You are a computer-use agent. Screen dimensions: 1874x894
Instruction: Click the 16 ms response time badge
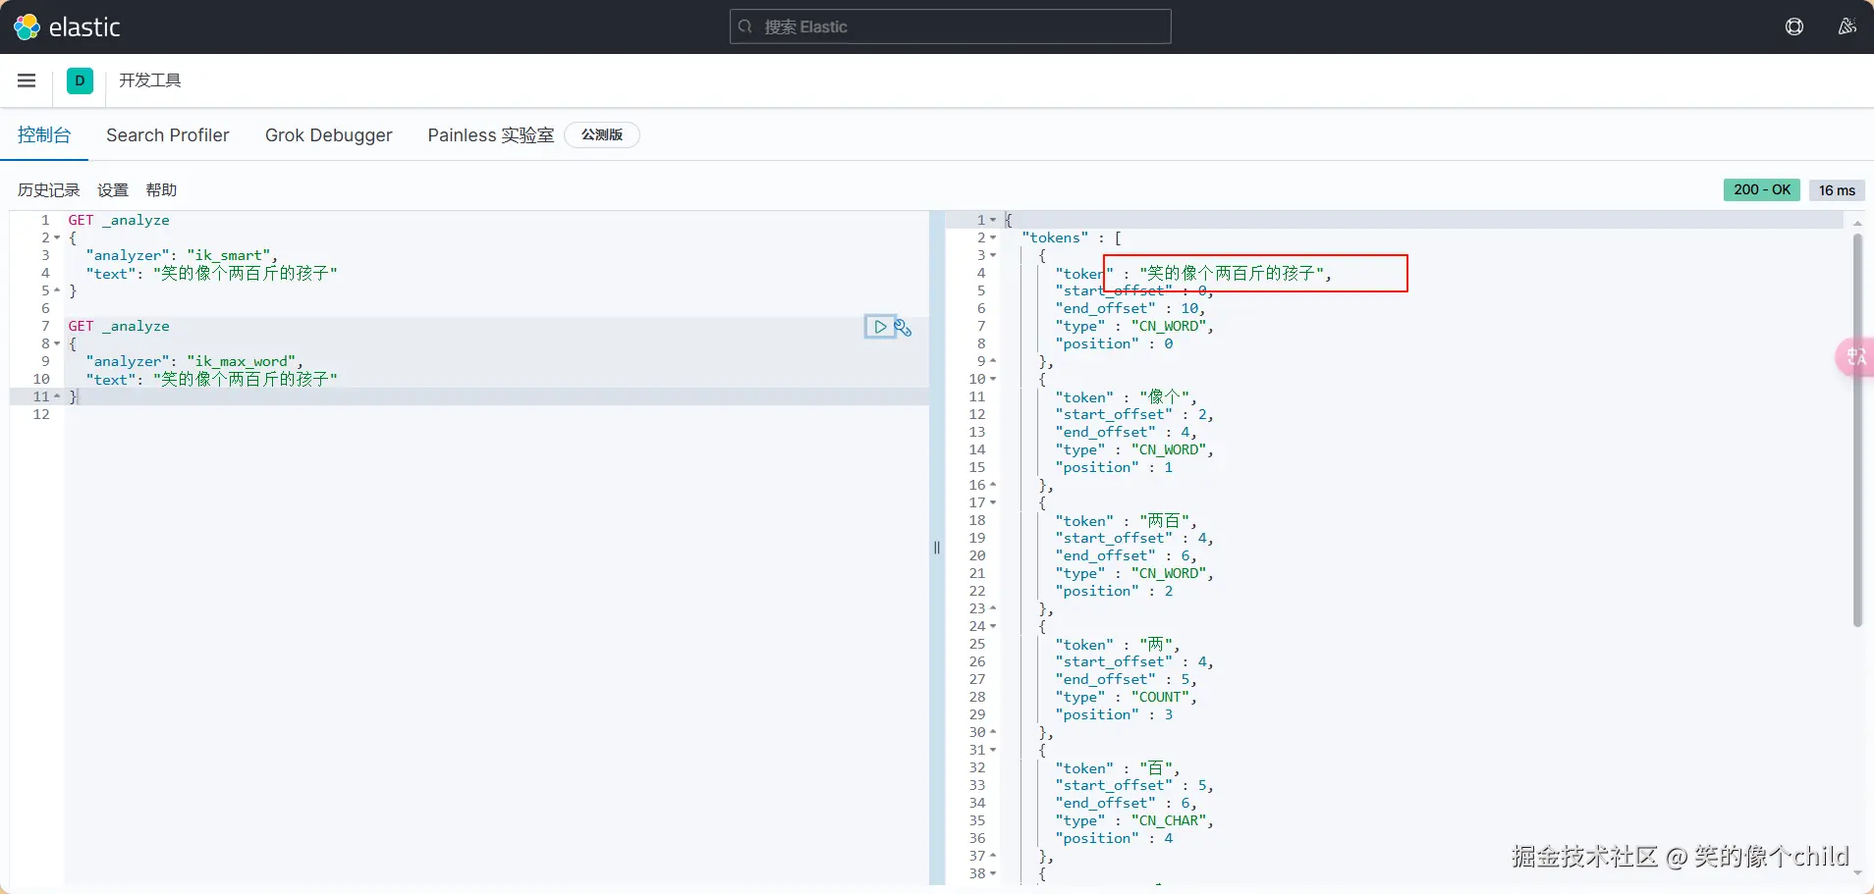pos(1837,190)
